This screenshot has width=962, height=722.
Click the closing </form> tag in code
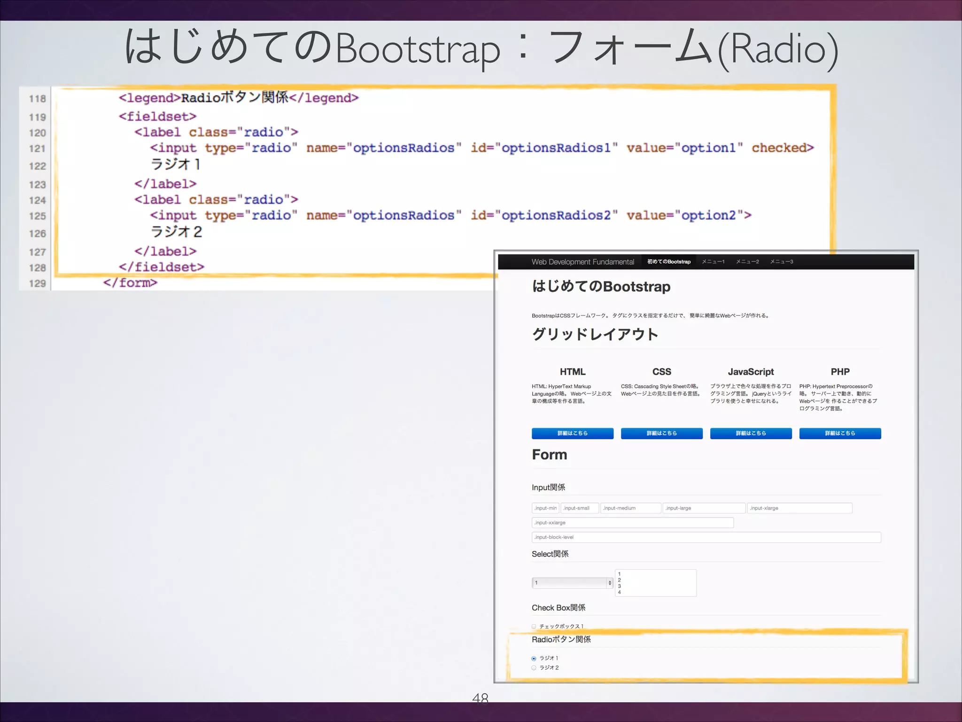[130, 283]
